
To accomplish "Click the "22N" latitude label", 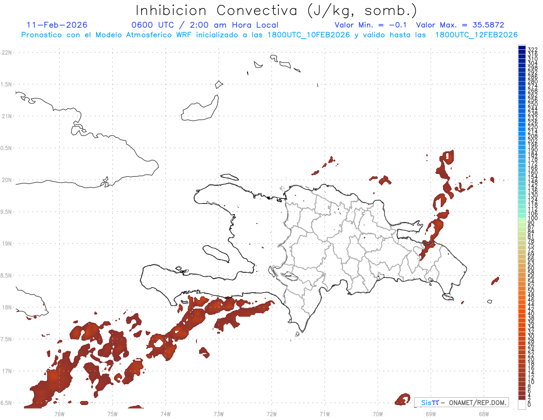I will pyautogui.click(x=7, y=53).
